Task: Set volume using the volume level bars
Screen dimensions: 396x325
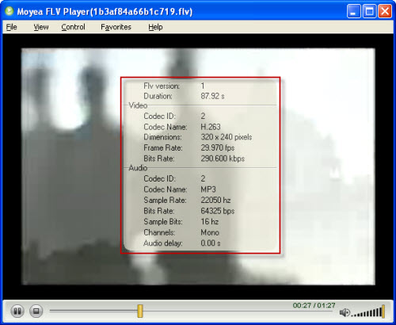Action: (x=368, y=312)
